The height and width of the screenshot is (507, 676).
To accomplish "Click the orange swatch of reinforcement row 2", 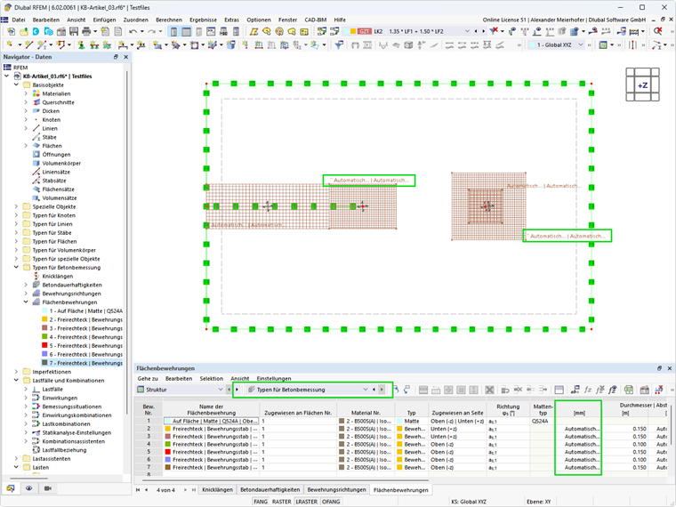I will click(x=168, y=429).
